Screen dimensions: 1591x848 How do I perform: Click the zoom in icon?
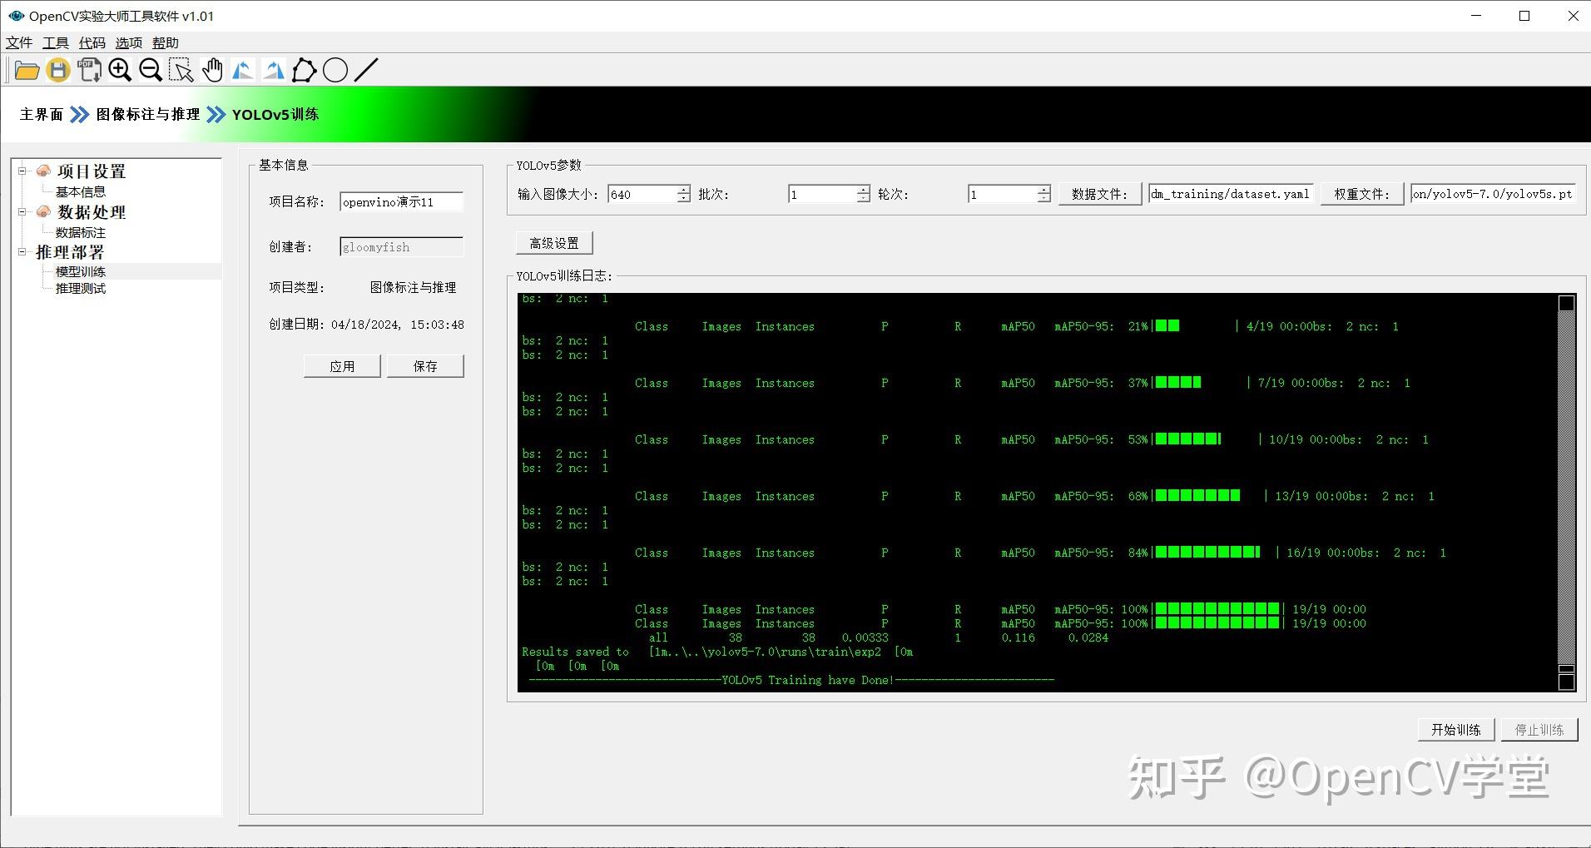(119, 70)
